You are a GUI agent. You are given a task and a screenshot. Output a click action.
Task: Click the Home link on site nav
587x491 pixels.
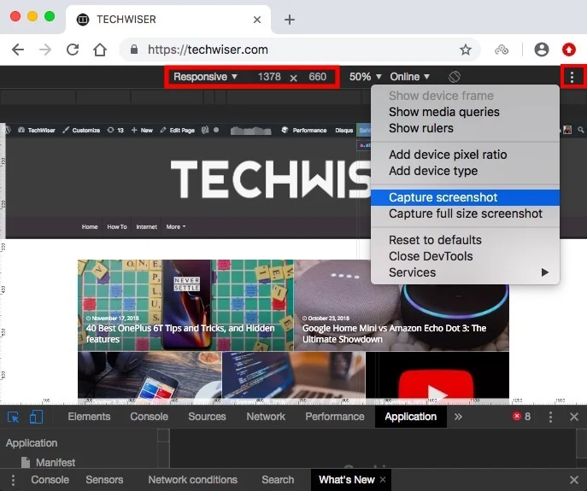pyautogui.click(x=90, y=227)
